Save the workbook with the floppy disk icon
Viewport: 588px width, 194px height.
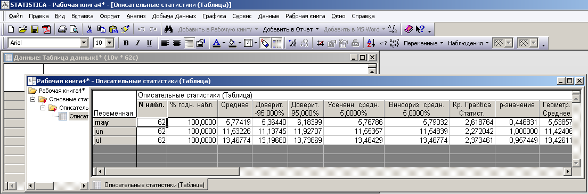[x=35, y=29]
